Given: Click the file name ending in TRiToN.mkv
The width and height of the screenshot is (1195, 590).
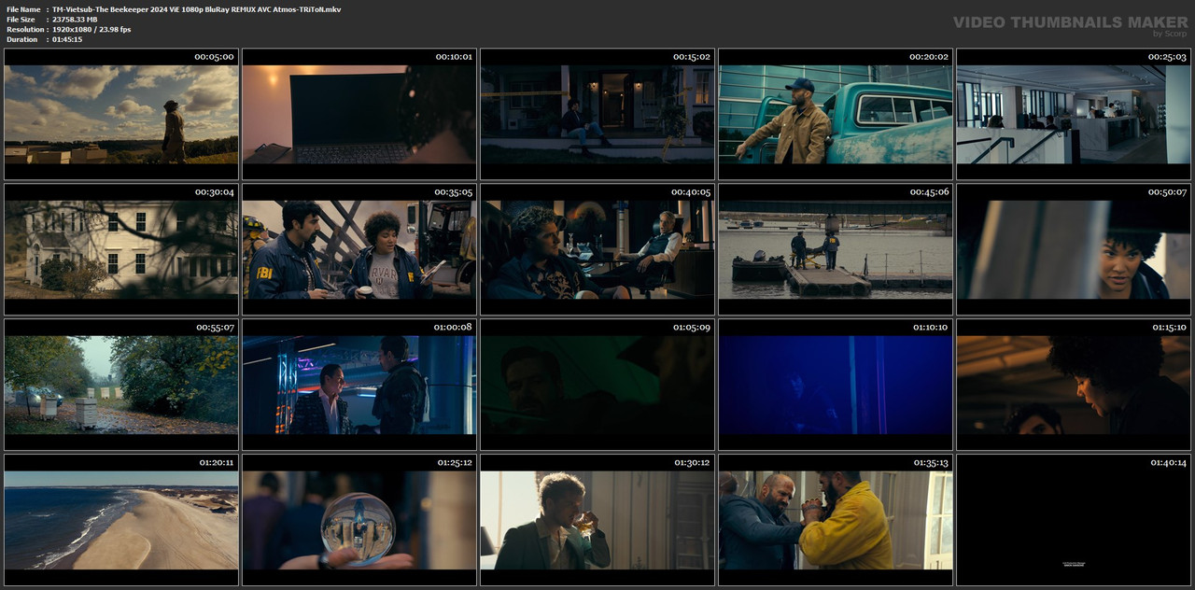Looking at the screenshot, I should coord(196,9).
